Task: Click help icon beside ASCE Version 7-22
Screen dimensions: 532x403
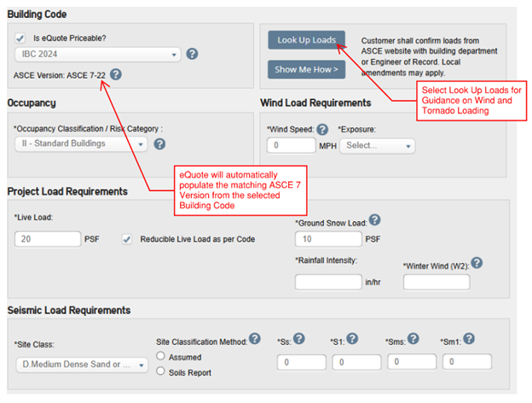Action: [116, 74]
